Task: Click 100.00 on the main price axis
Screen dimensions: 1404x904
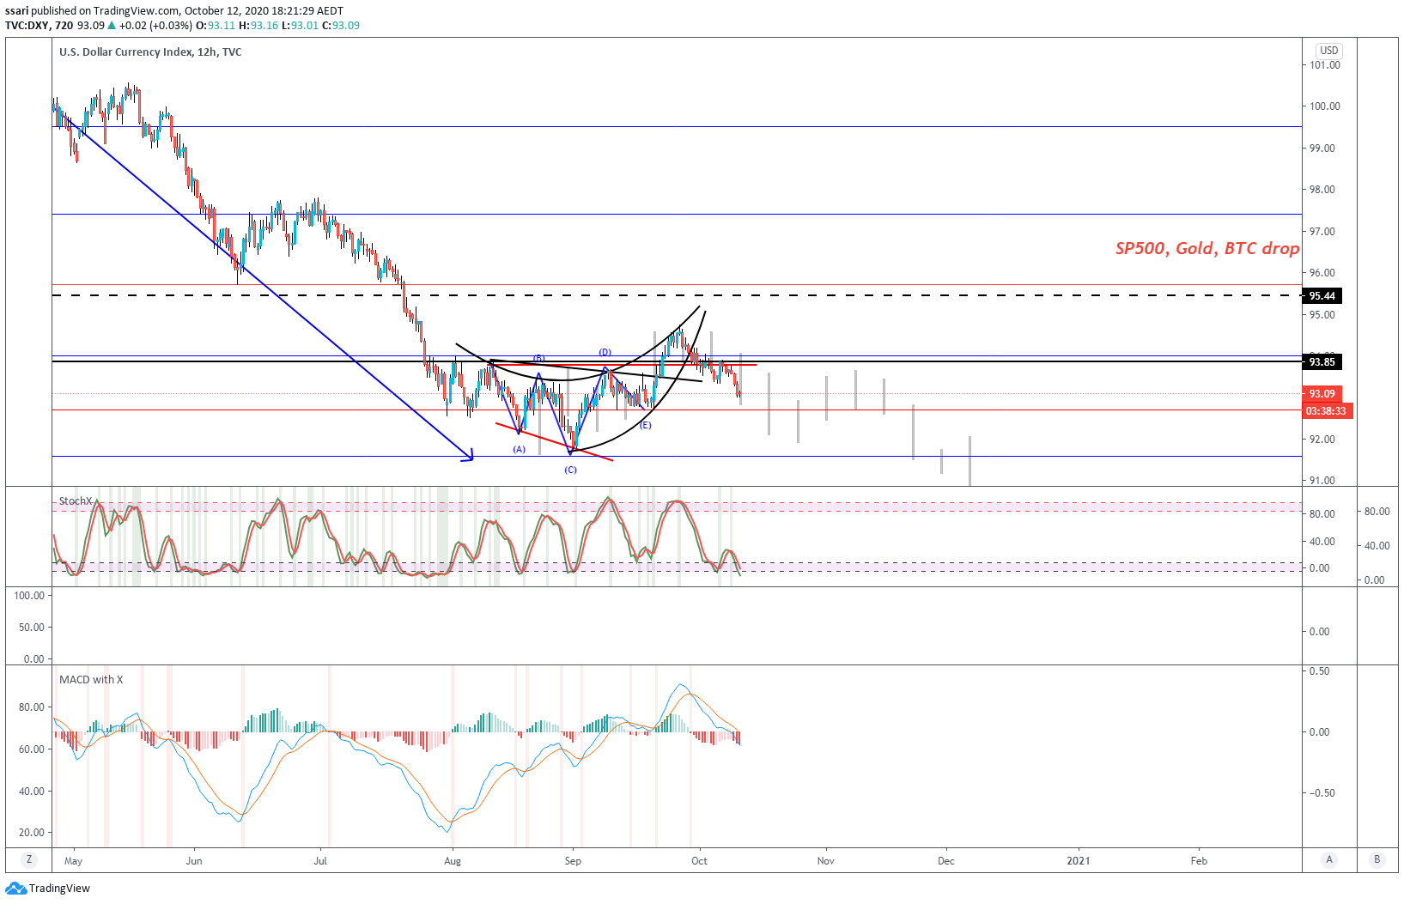Action: pos(1324,106)
